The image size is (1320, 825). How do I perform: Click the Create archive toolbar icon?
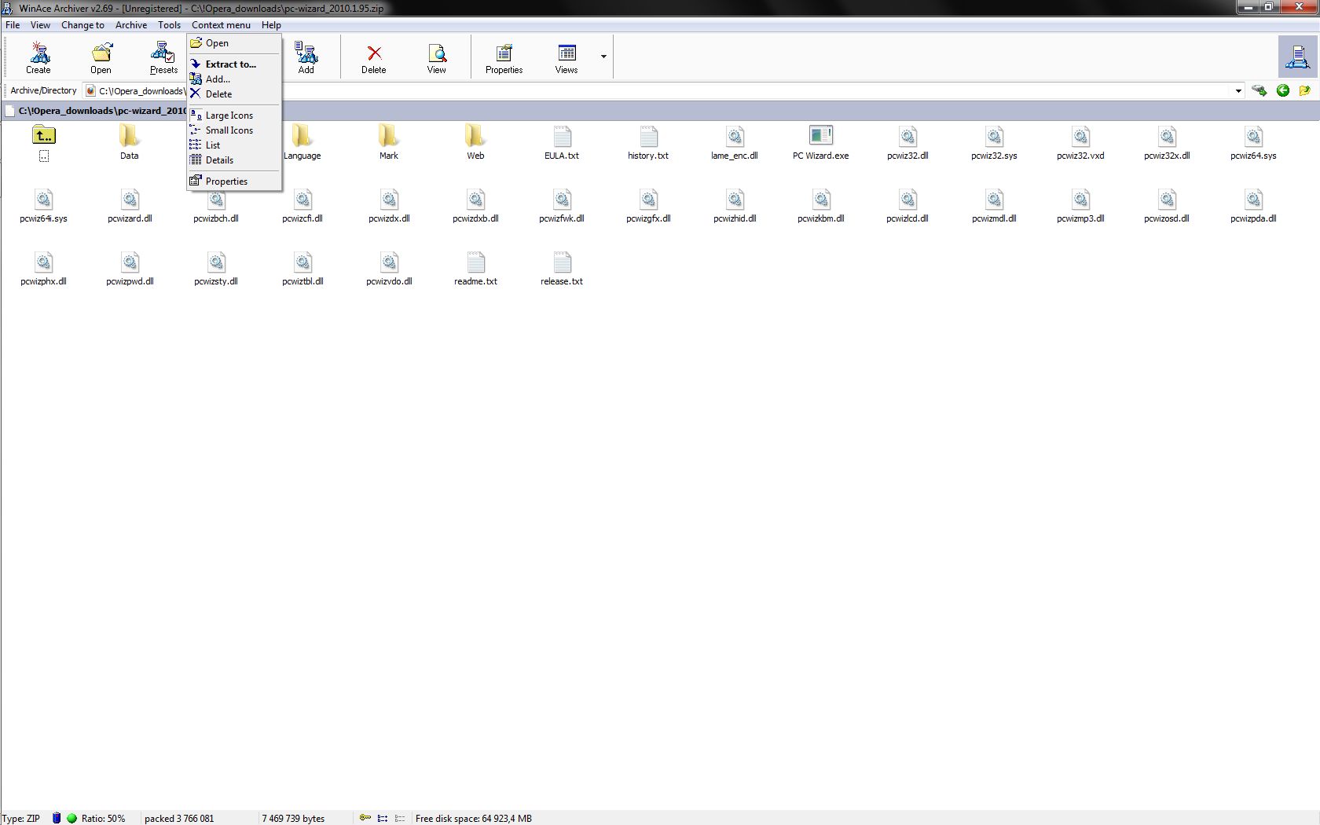[x=38, y=57]
